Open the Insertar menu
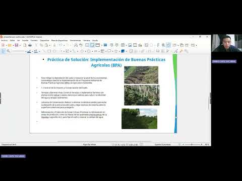The width and height of the screenshot is (242, 181). coord(25,40)
